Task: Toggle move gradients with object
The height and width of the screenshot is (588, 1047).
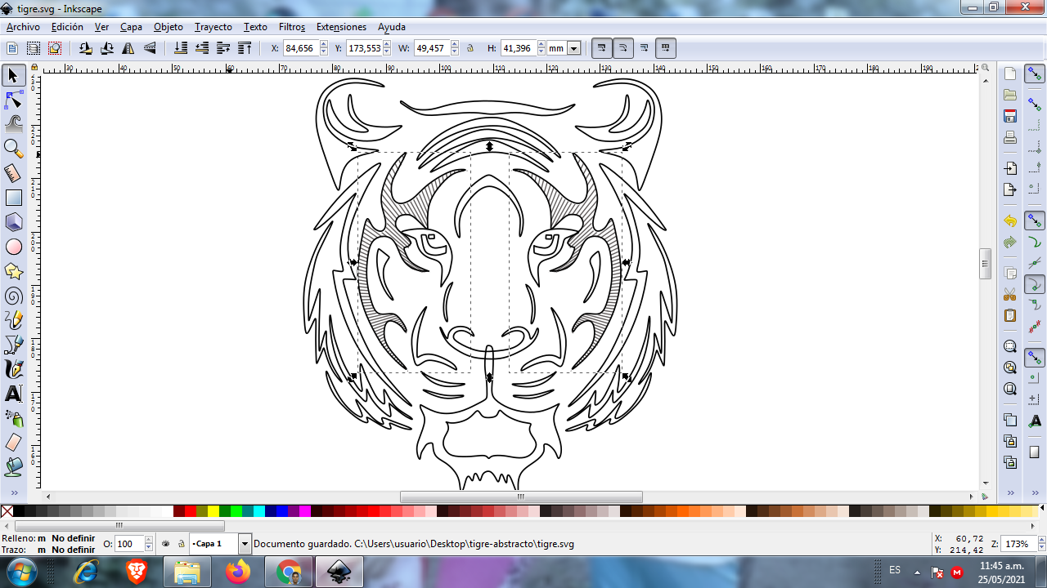Action: pos(645,48)
